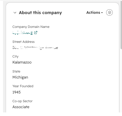Screen dimensions: 122x116
Task: Click the Street Address value
Action: [35, 48]
